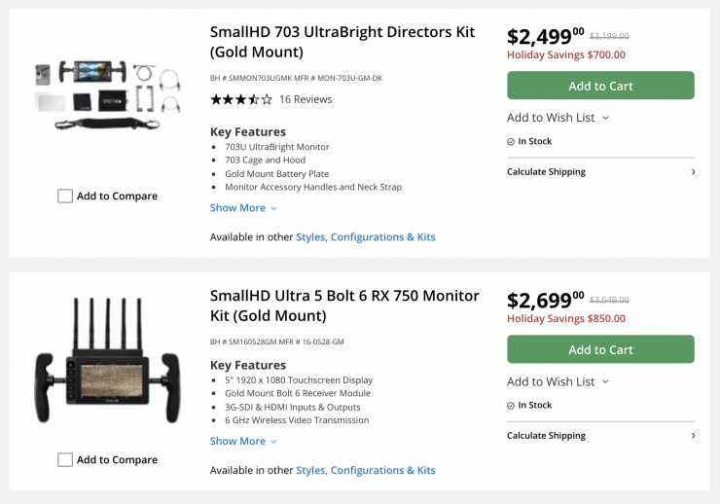
Task: Open SmallHD 703 UltraBright Directors Kit title
Action: pos(342,41)
